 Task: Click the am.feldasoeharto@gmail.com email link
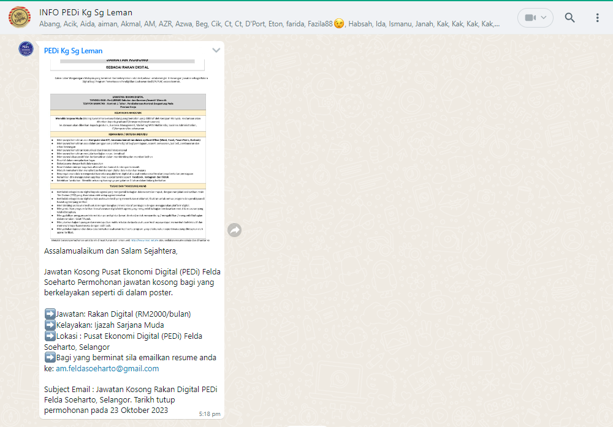pyautogui.click(x=107, y=368)
